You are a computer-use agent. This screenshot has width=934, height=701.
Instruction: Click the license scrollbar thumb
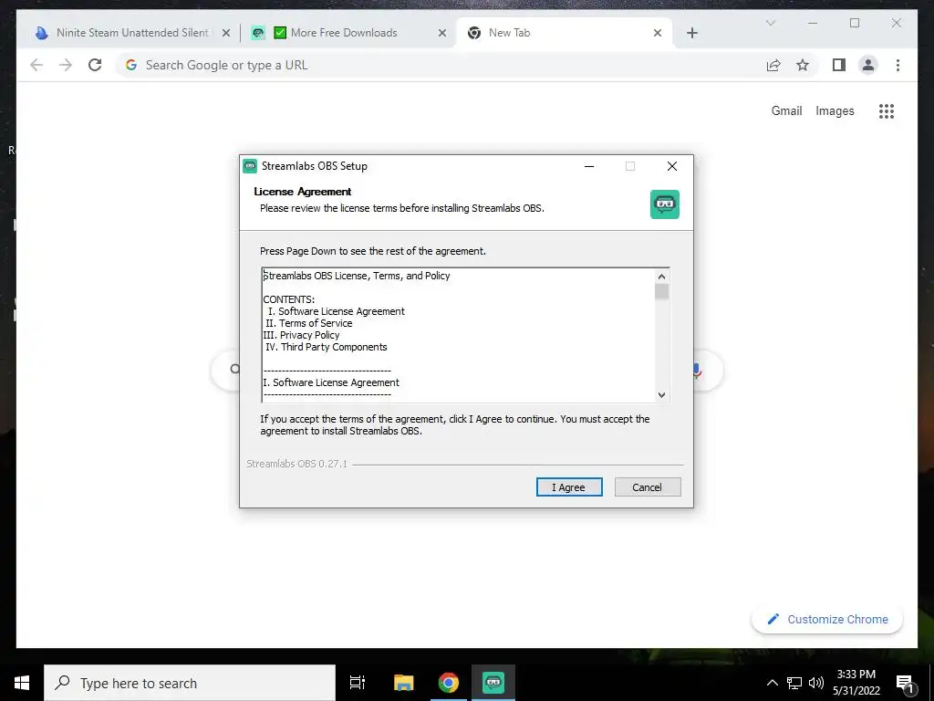click(x=661, y=292)
